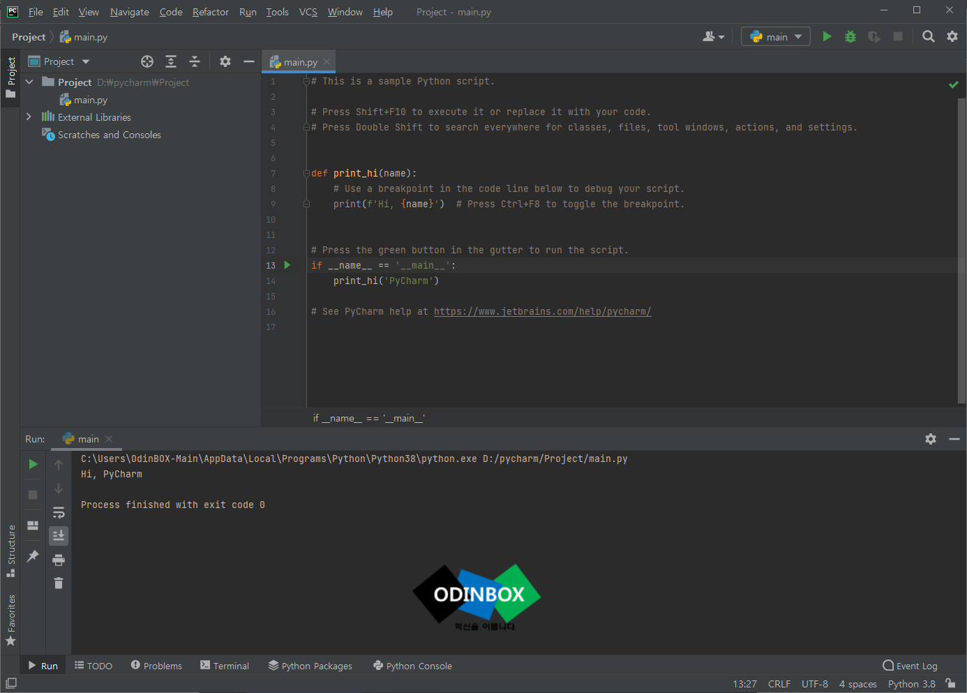Image resolution: width=967 pixels, height=693 pixels.
Task: Change file encoding UTF-8
Action: tap(815, 684)
